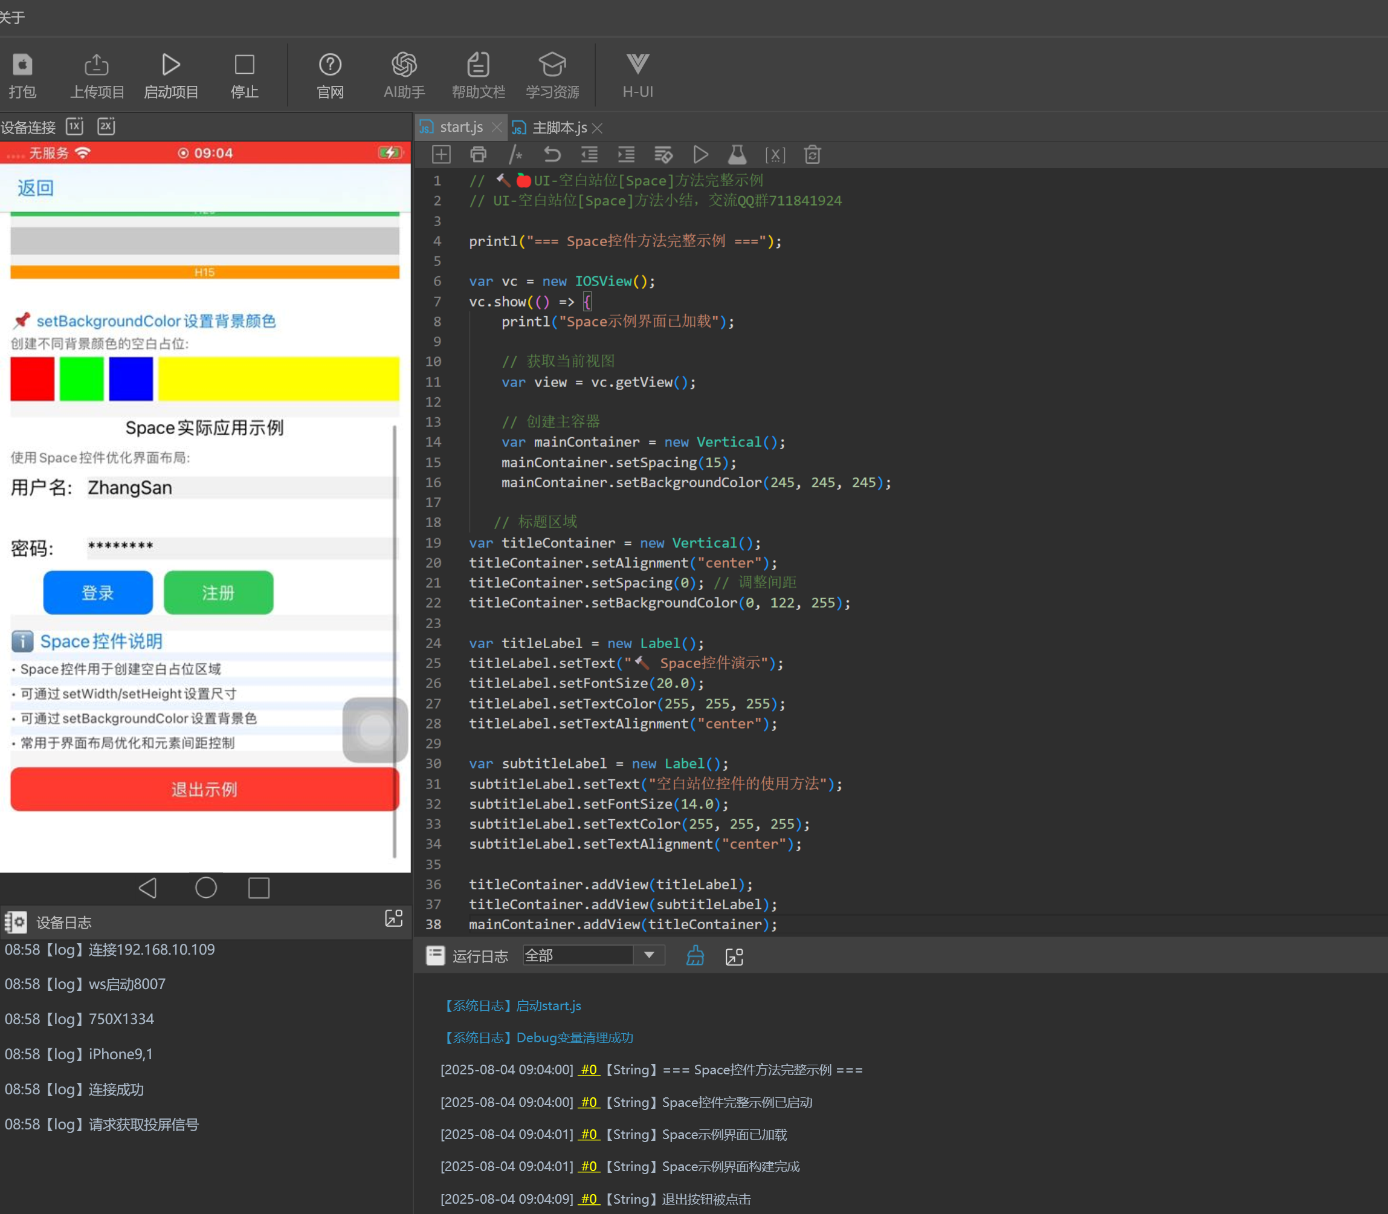Select the blue color block
The width and height of the screenshot is (1388, 1214).
(x=131, y=378)
